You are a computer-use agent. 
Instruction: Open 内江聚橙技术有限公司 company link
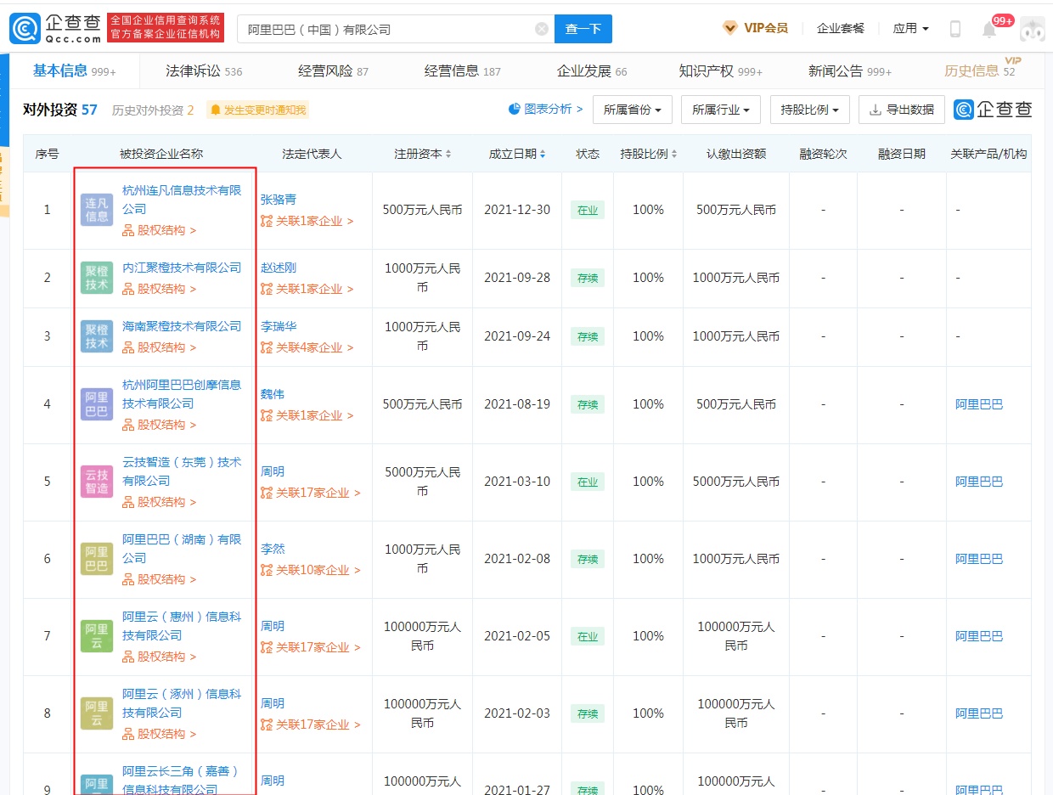(x=182, y=268)
